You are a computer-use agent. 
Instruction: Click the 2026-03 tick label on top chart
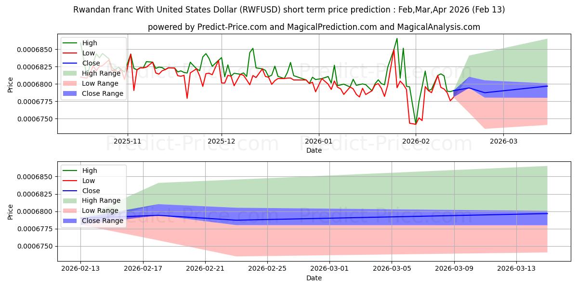click(503, 142)
